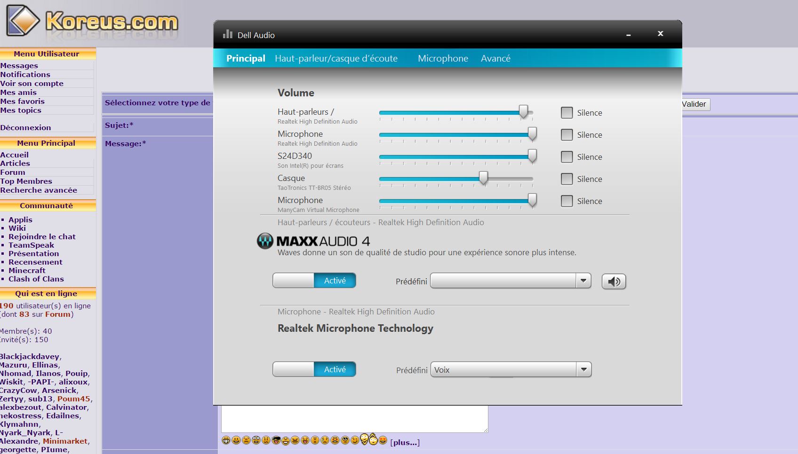This screenshot has height=454, width=798.
Task: Open user Minimarket's profile link
Action: click(x=65, y=441)
